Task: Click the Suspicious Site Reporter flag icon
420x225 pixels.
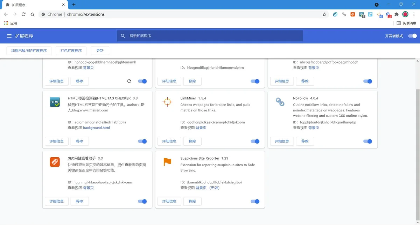Action: (x=167, y=162)
